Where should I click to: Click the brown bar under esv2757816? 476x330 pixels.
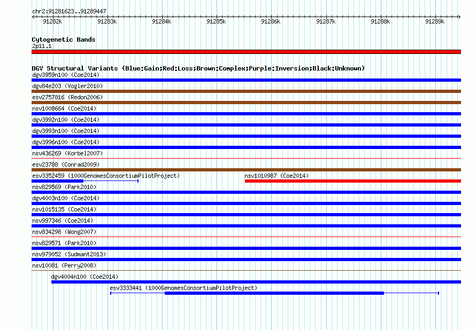pyautogui.click(x=246, y=103)
